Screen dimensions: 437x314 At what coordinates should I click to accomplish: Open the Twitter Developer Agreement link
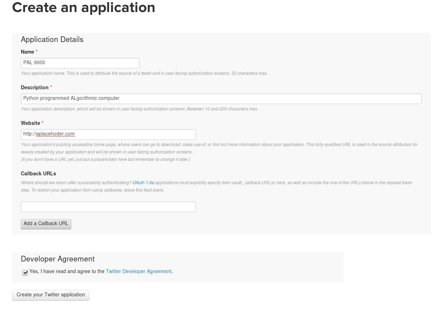click(138, 272)
